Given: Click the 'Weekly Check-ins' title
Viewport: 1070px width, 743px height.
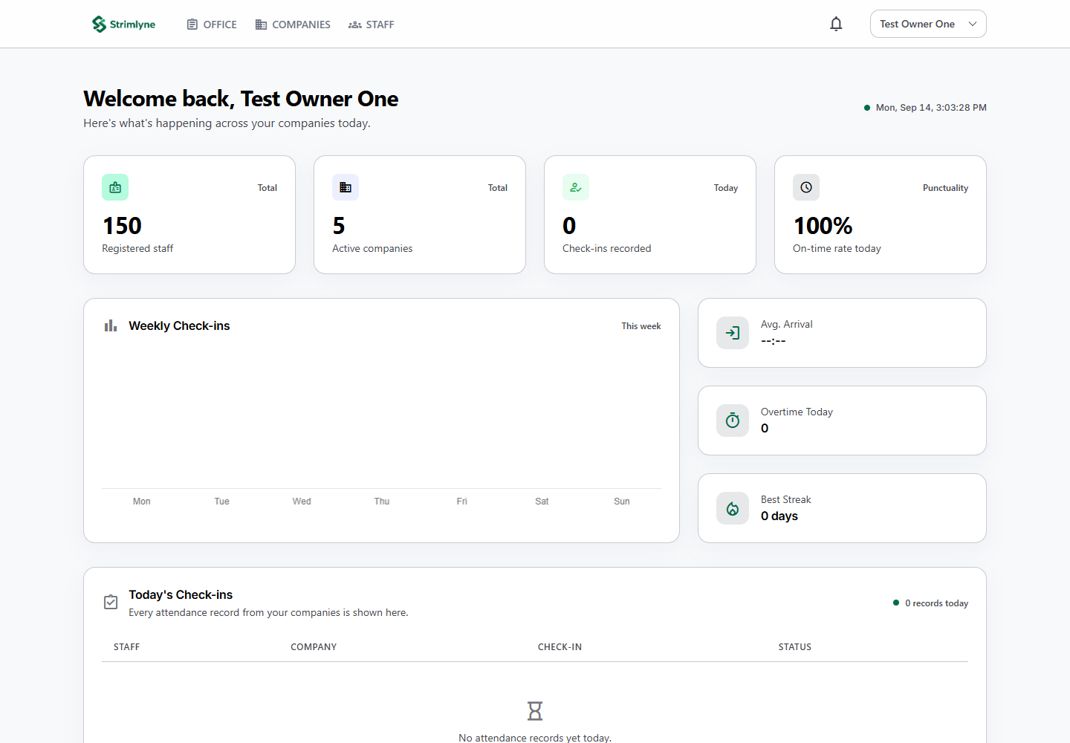Looking at the screenshot, I should click(179, 325).
